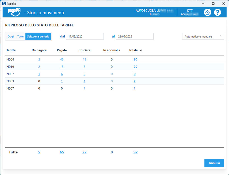The height and width of the screenshot is (175, 229).
Task: Open Tutte Bruciate total 22
Action: tap(84, 152)
